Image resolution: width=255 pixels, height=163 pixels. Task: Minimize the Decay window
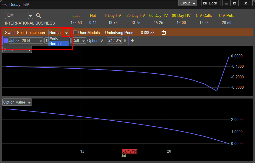point(227,3)
